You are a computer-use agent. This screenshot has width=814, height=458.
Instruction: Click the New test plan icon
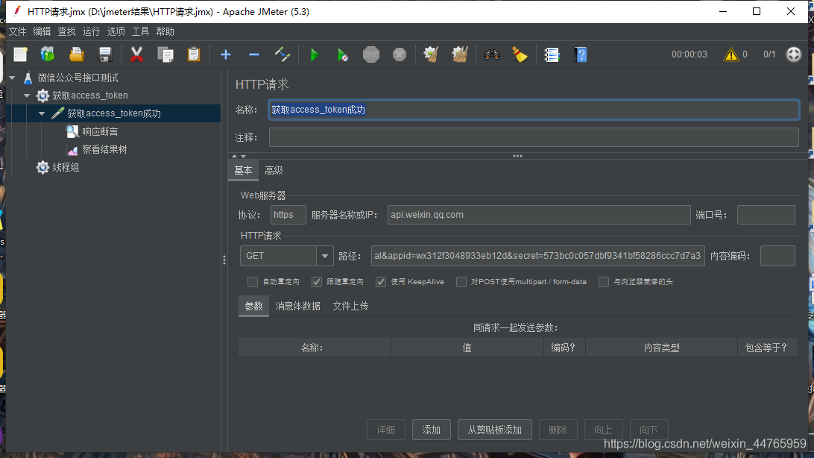[x=20, y=54]
